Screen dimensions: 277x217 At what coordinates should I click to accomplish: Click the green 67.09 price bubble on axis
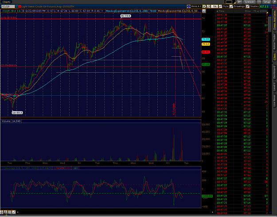coord(206,65)
